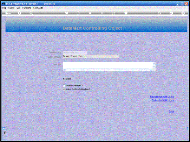Click the document page icon in toolbar
The image size is (190, 142).
pos(126,13)
